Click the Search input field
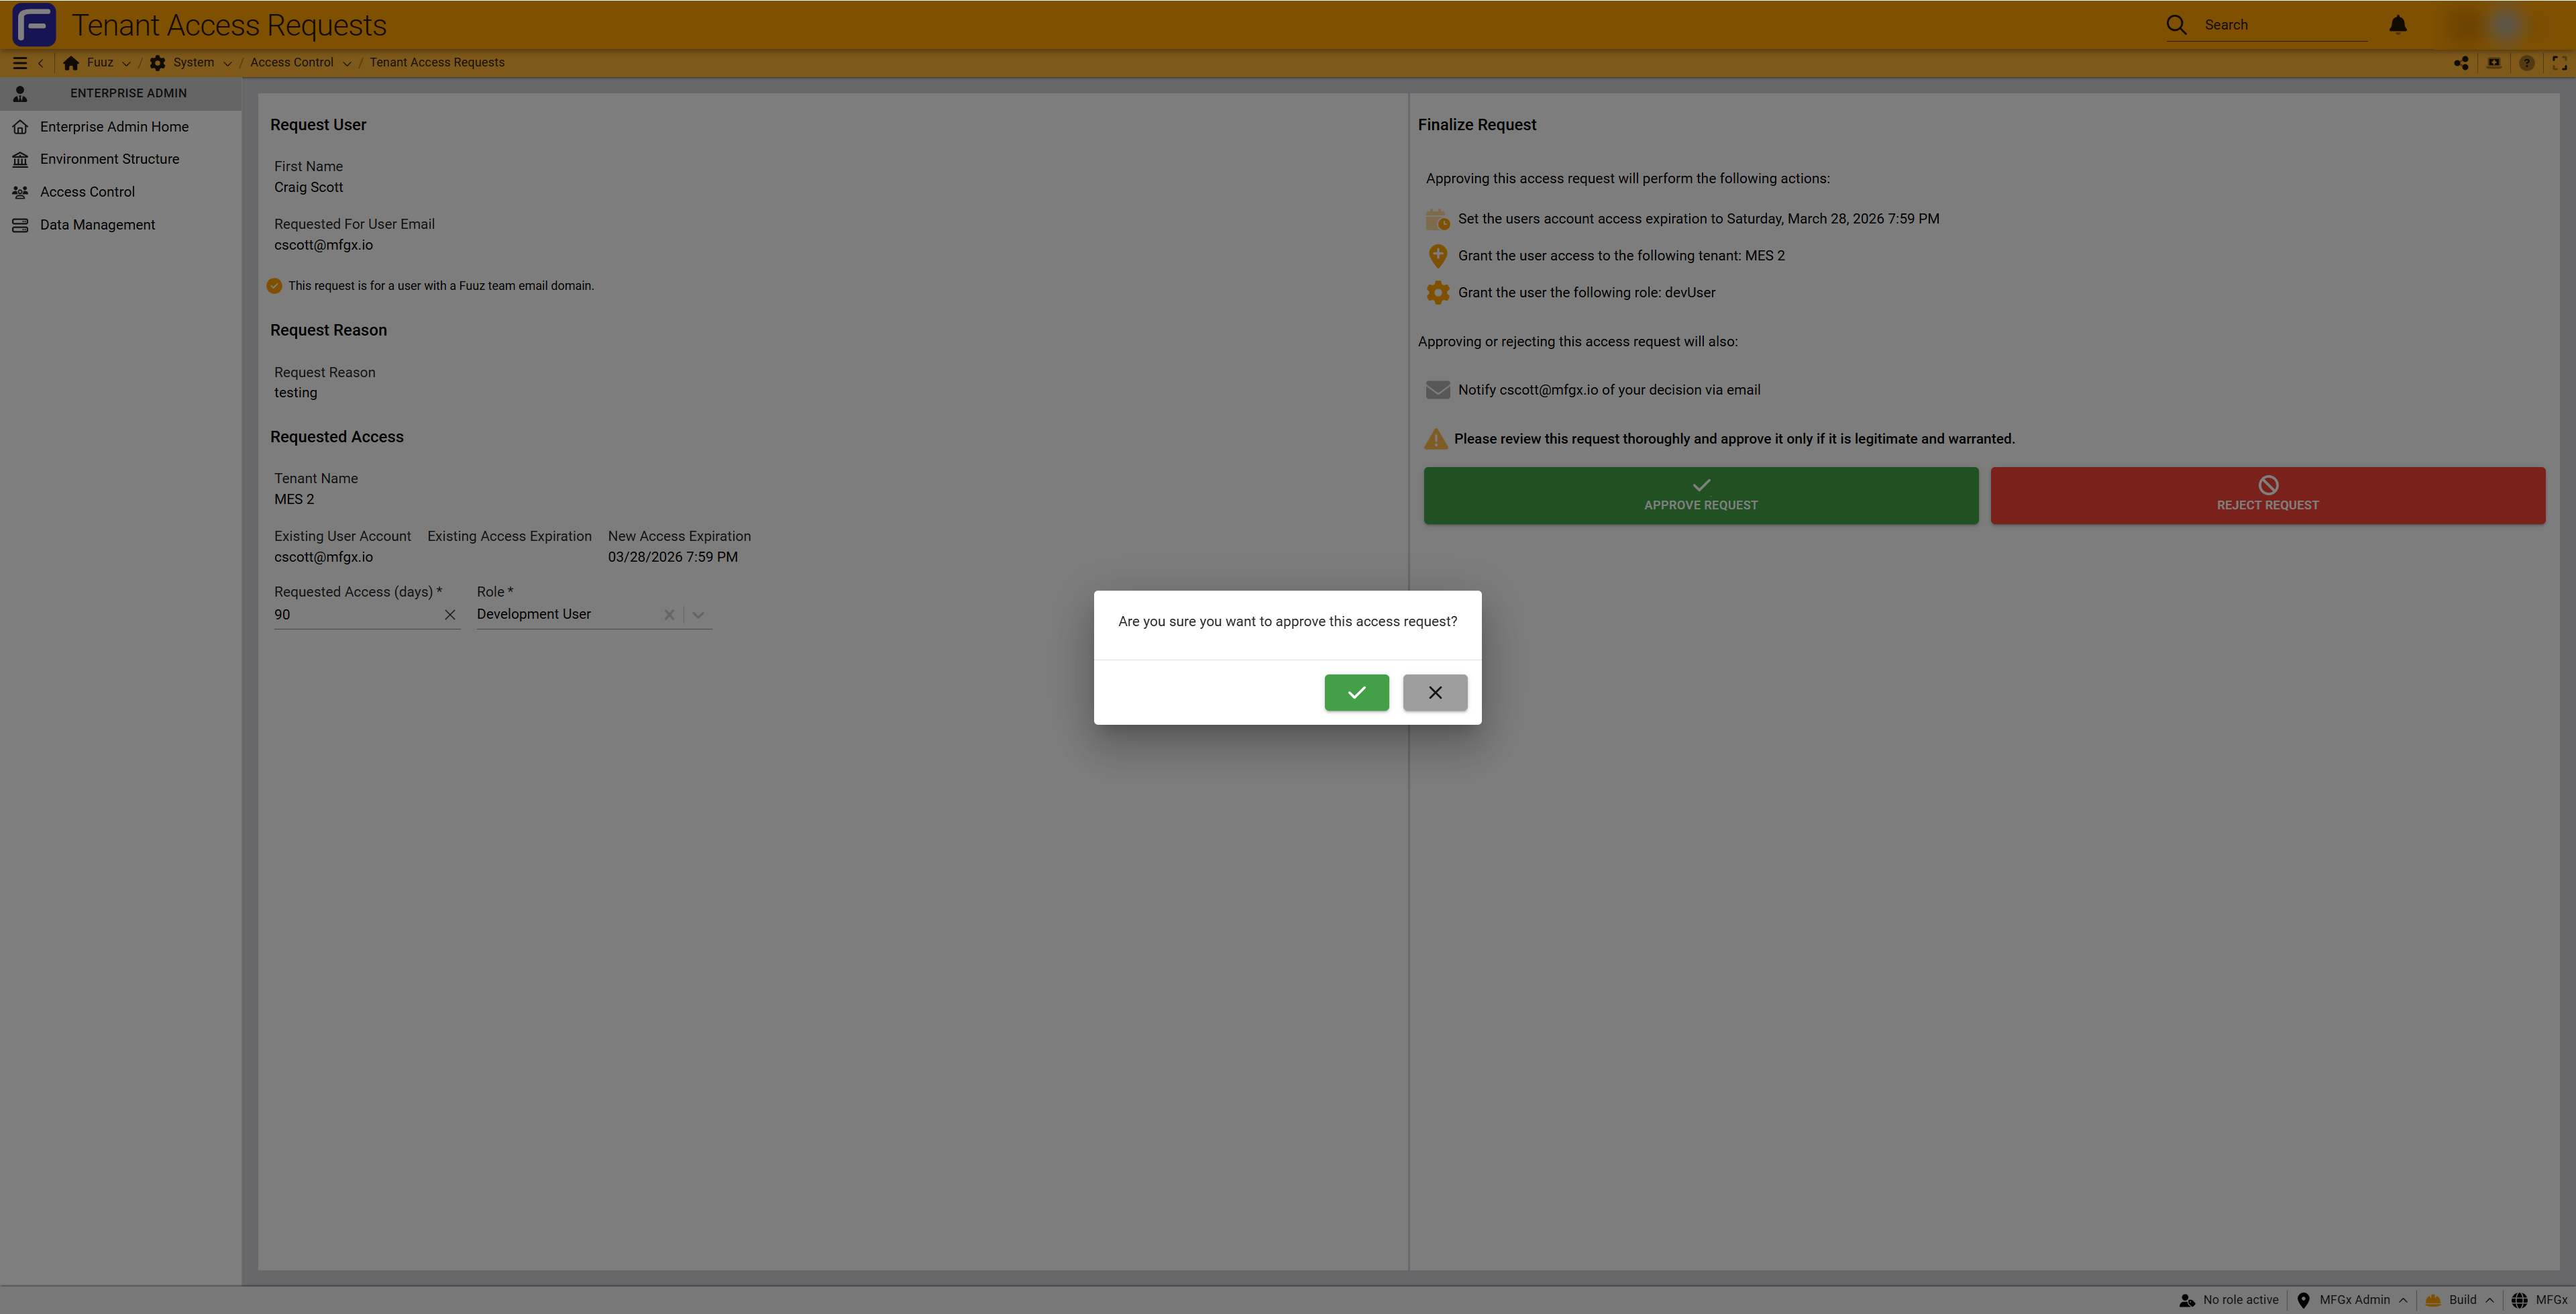2576x1314 pixels. click(2284, 25)
